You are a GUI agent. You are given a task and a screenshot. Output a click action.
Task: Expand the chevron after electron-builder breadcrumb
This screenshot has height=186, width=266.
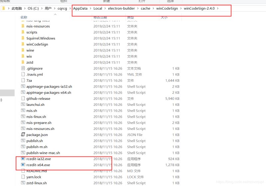(138, 9)
